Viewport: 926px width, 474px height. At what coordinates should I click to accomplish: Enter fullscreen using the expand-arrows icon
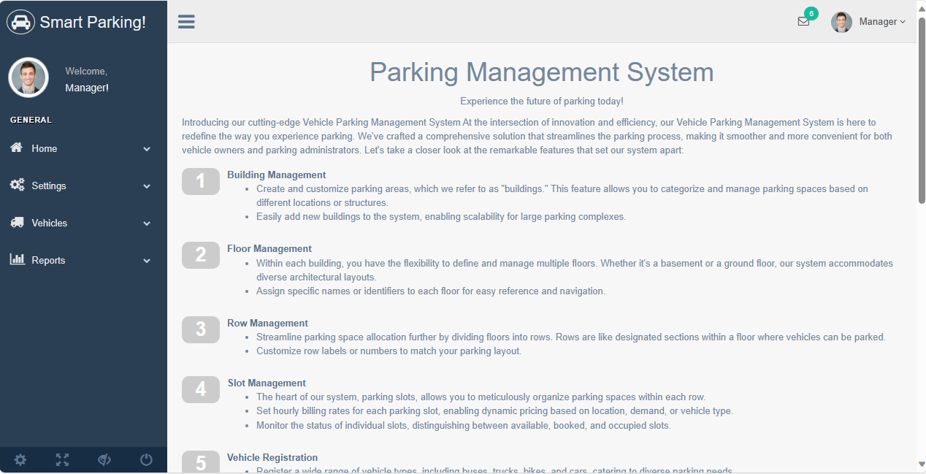click(62, 459)
